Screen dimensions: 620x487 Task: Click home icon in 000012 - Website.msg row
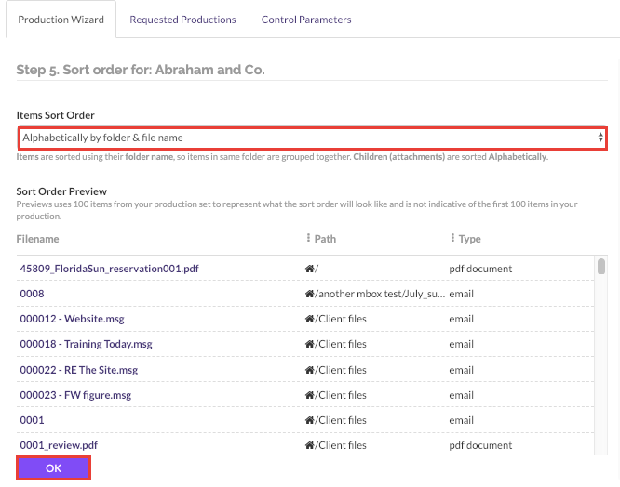pos(309,319)
